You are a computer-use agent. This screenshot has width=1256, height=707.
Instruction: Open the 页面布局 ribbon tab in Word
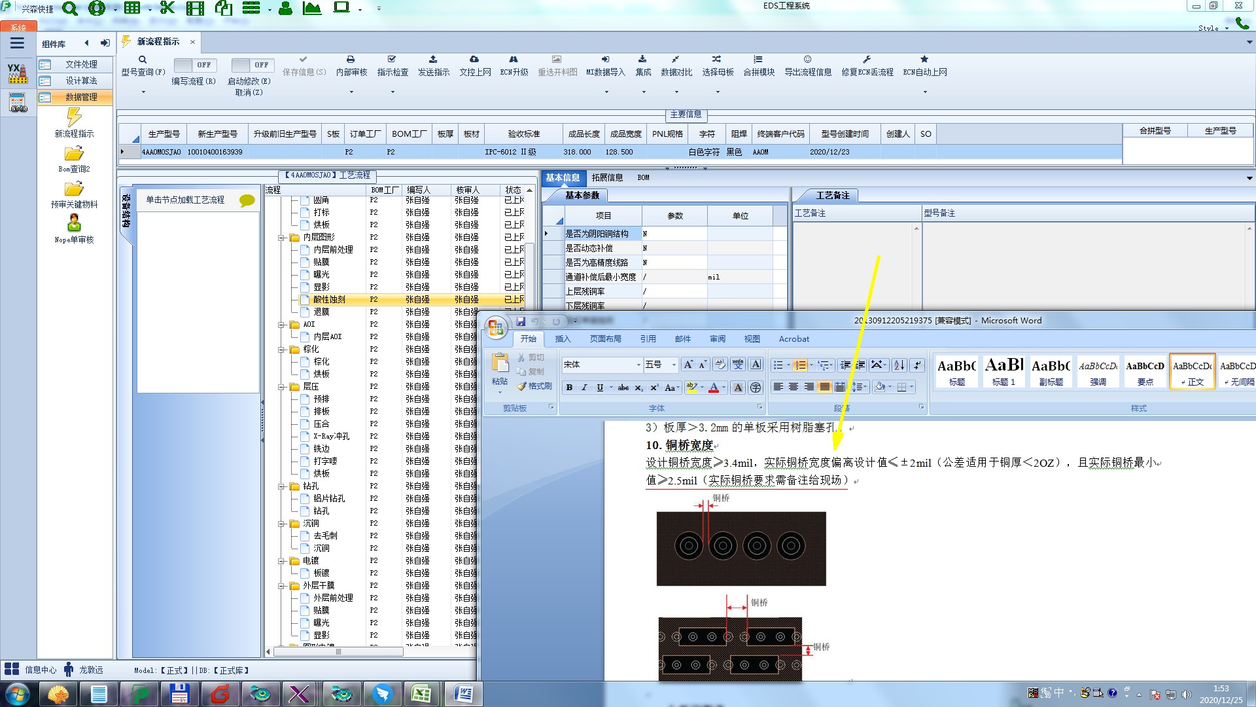pyautogui.click(x=605, y=339)
